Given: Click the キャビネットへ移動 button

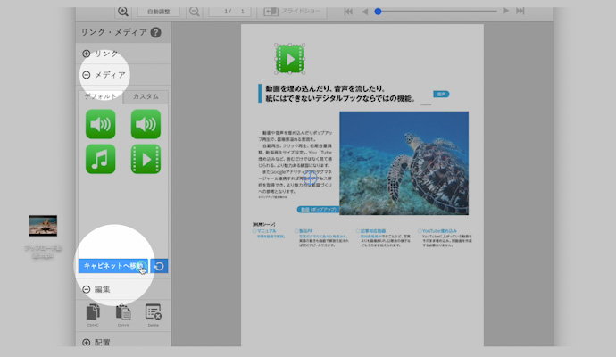Looking at the screenshot, I should 112,266.
